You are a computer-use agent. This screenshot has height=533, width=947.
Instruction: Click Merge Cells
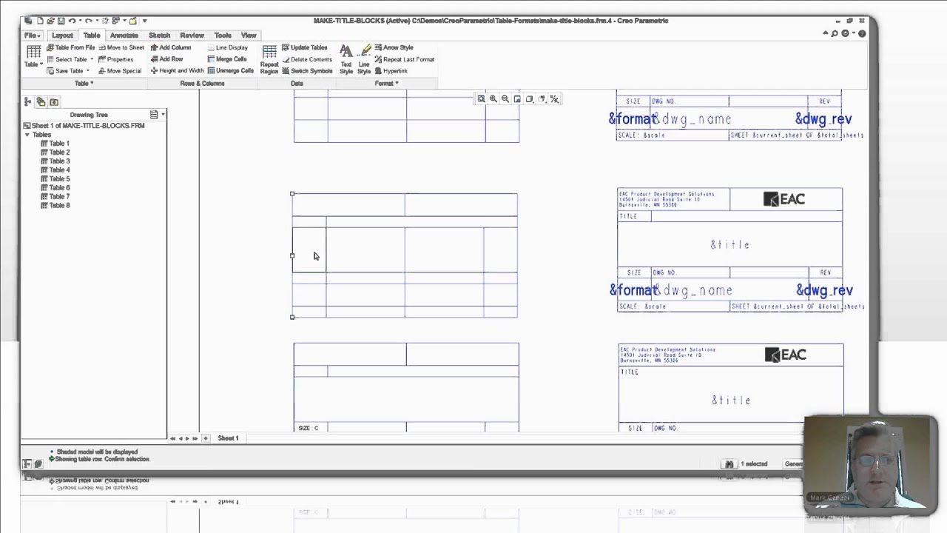[227, 59]
